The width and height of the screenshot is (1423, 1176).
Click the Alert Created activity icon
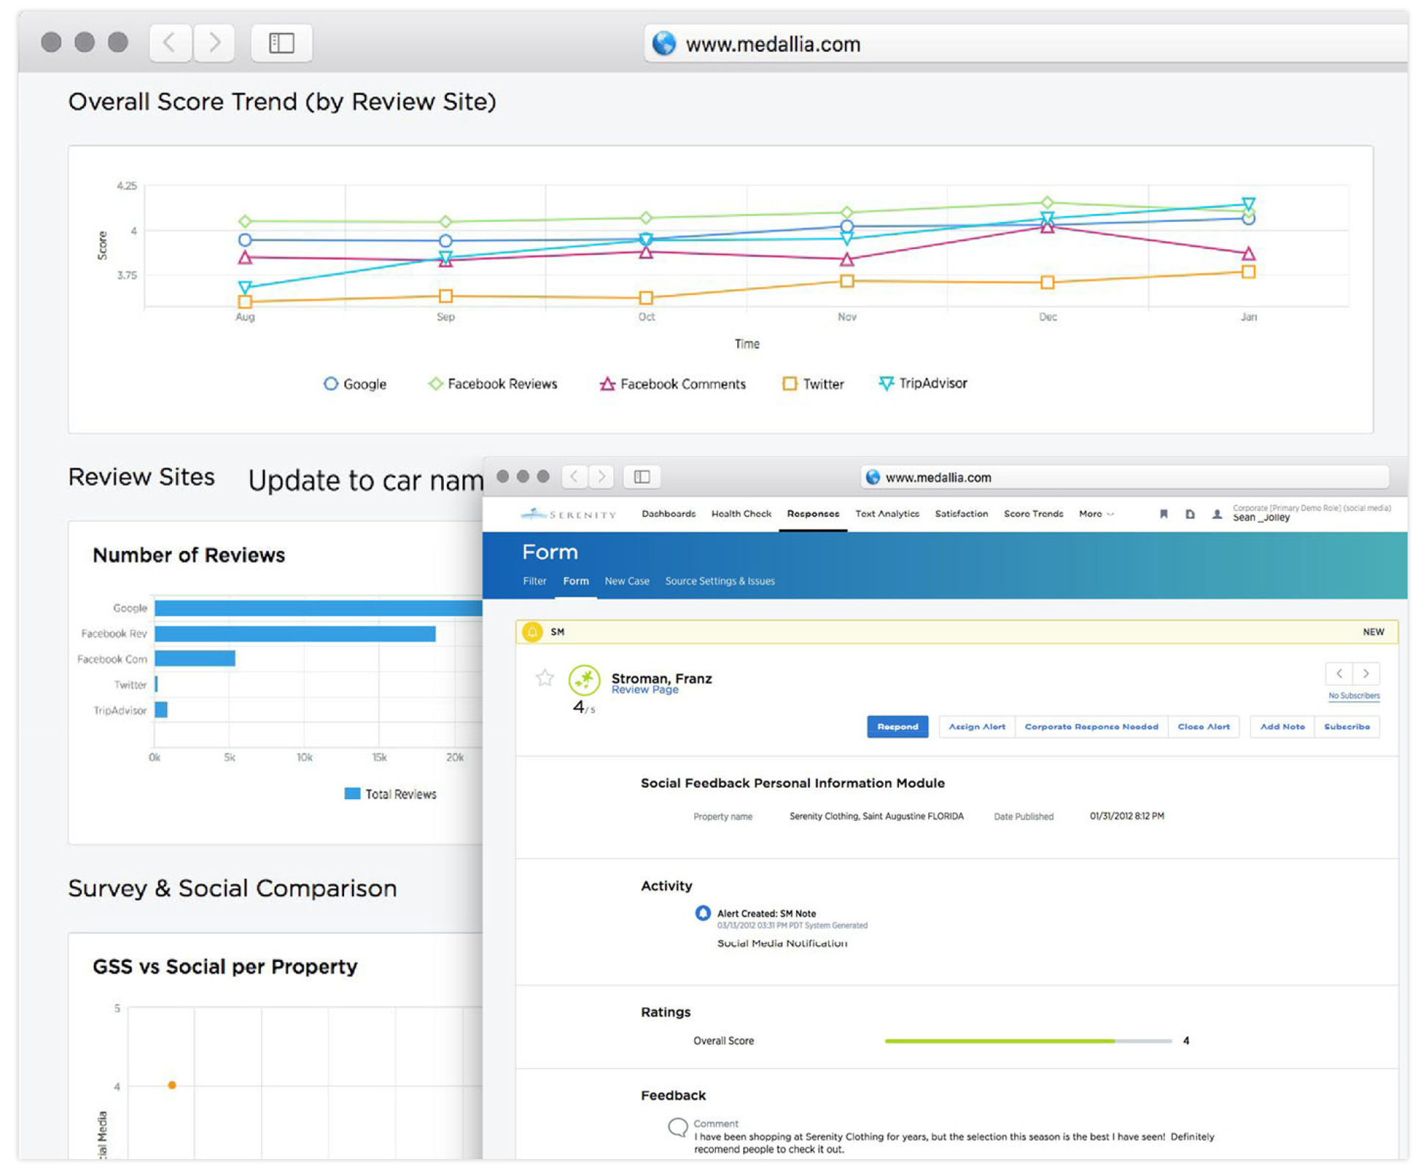pyautogui.click(x=703, y=912)
